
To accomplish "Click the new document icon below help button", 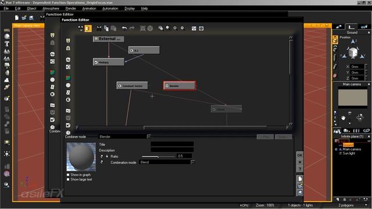I will 300,179.
